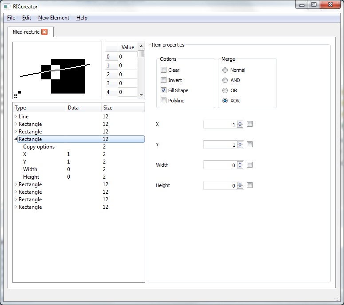Image resolution: width=344 pixels, height=305 pixels.
Task: Click the Y value input field
Action: (x=220, y=145)
